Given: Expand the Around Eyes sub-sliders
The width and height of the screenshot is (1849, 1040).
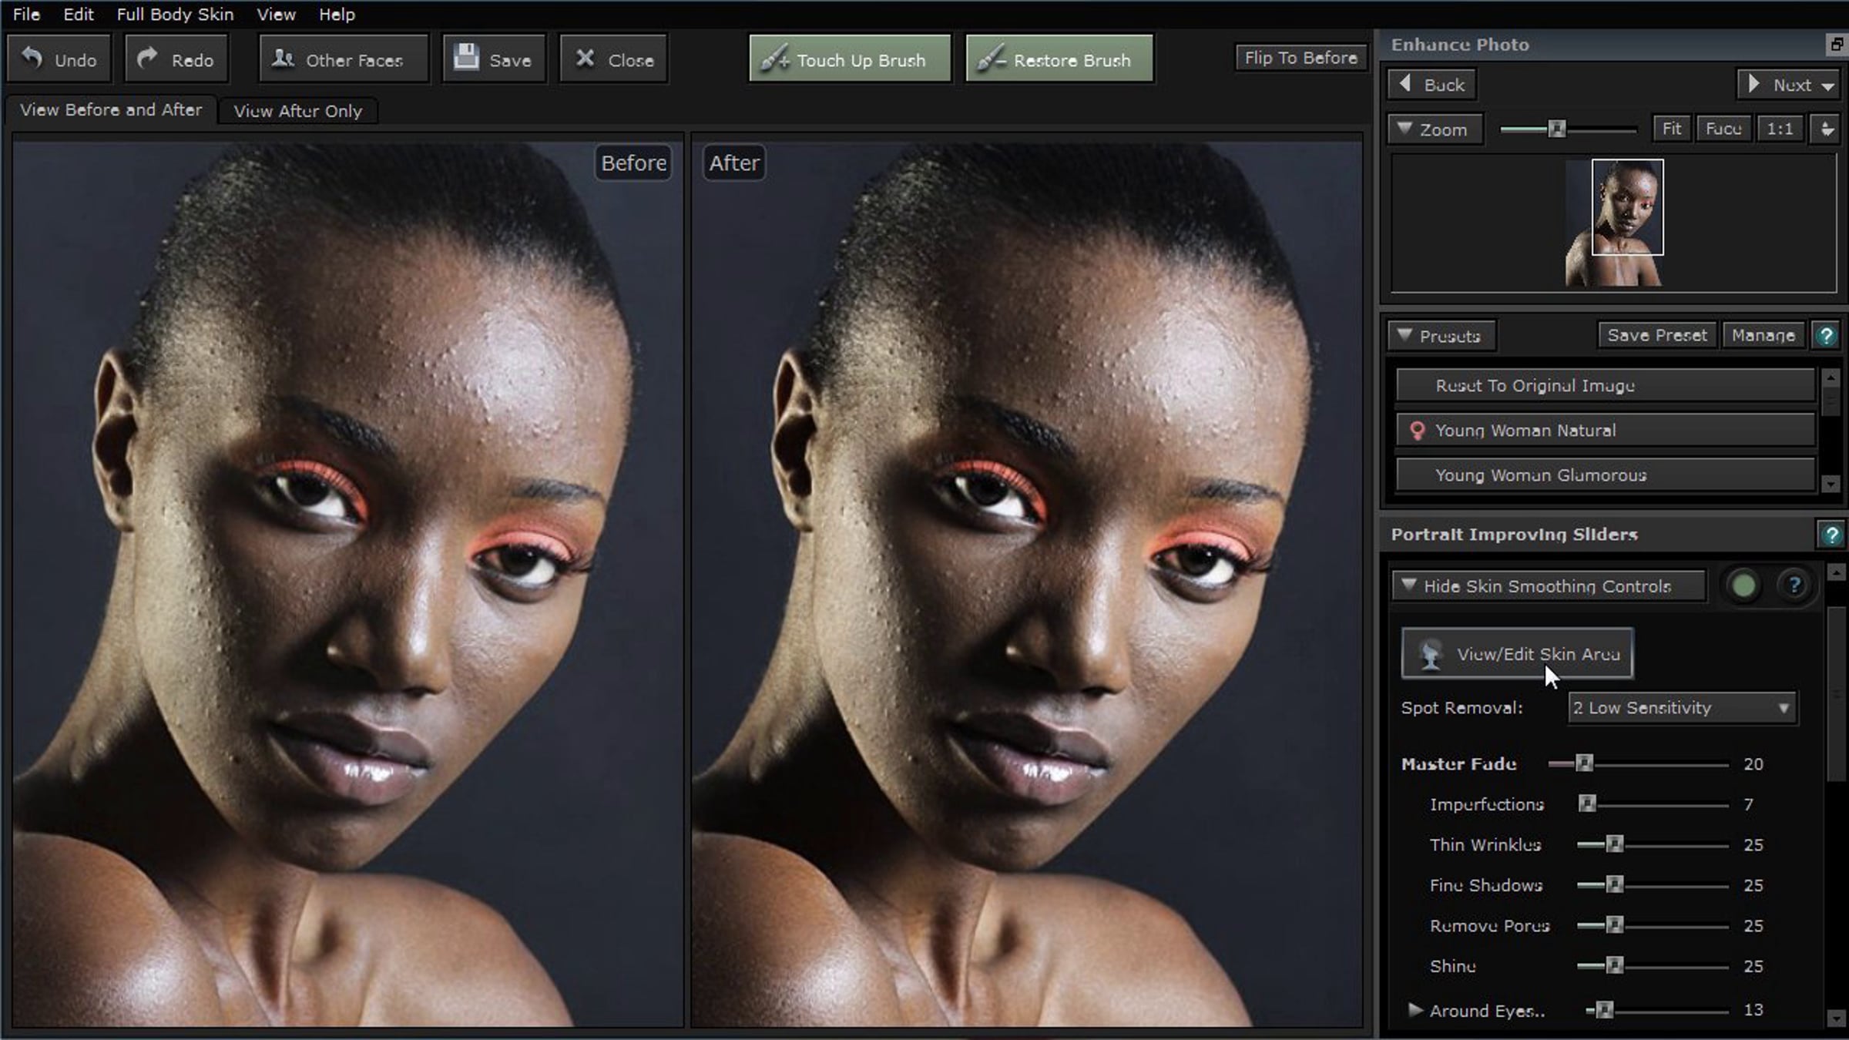Looking at the screenshot, I should 1414,1010.
